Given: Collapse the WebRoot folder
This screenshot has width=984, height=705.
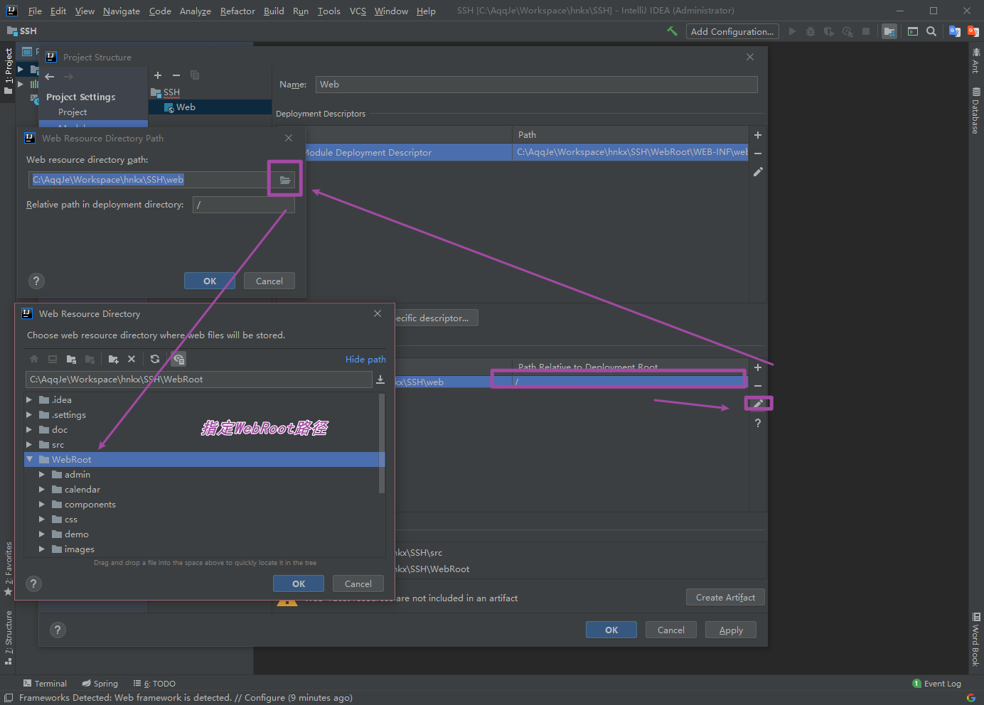Looking at the screenshot, I should (x=30, y=460).
